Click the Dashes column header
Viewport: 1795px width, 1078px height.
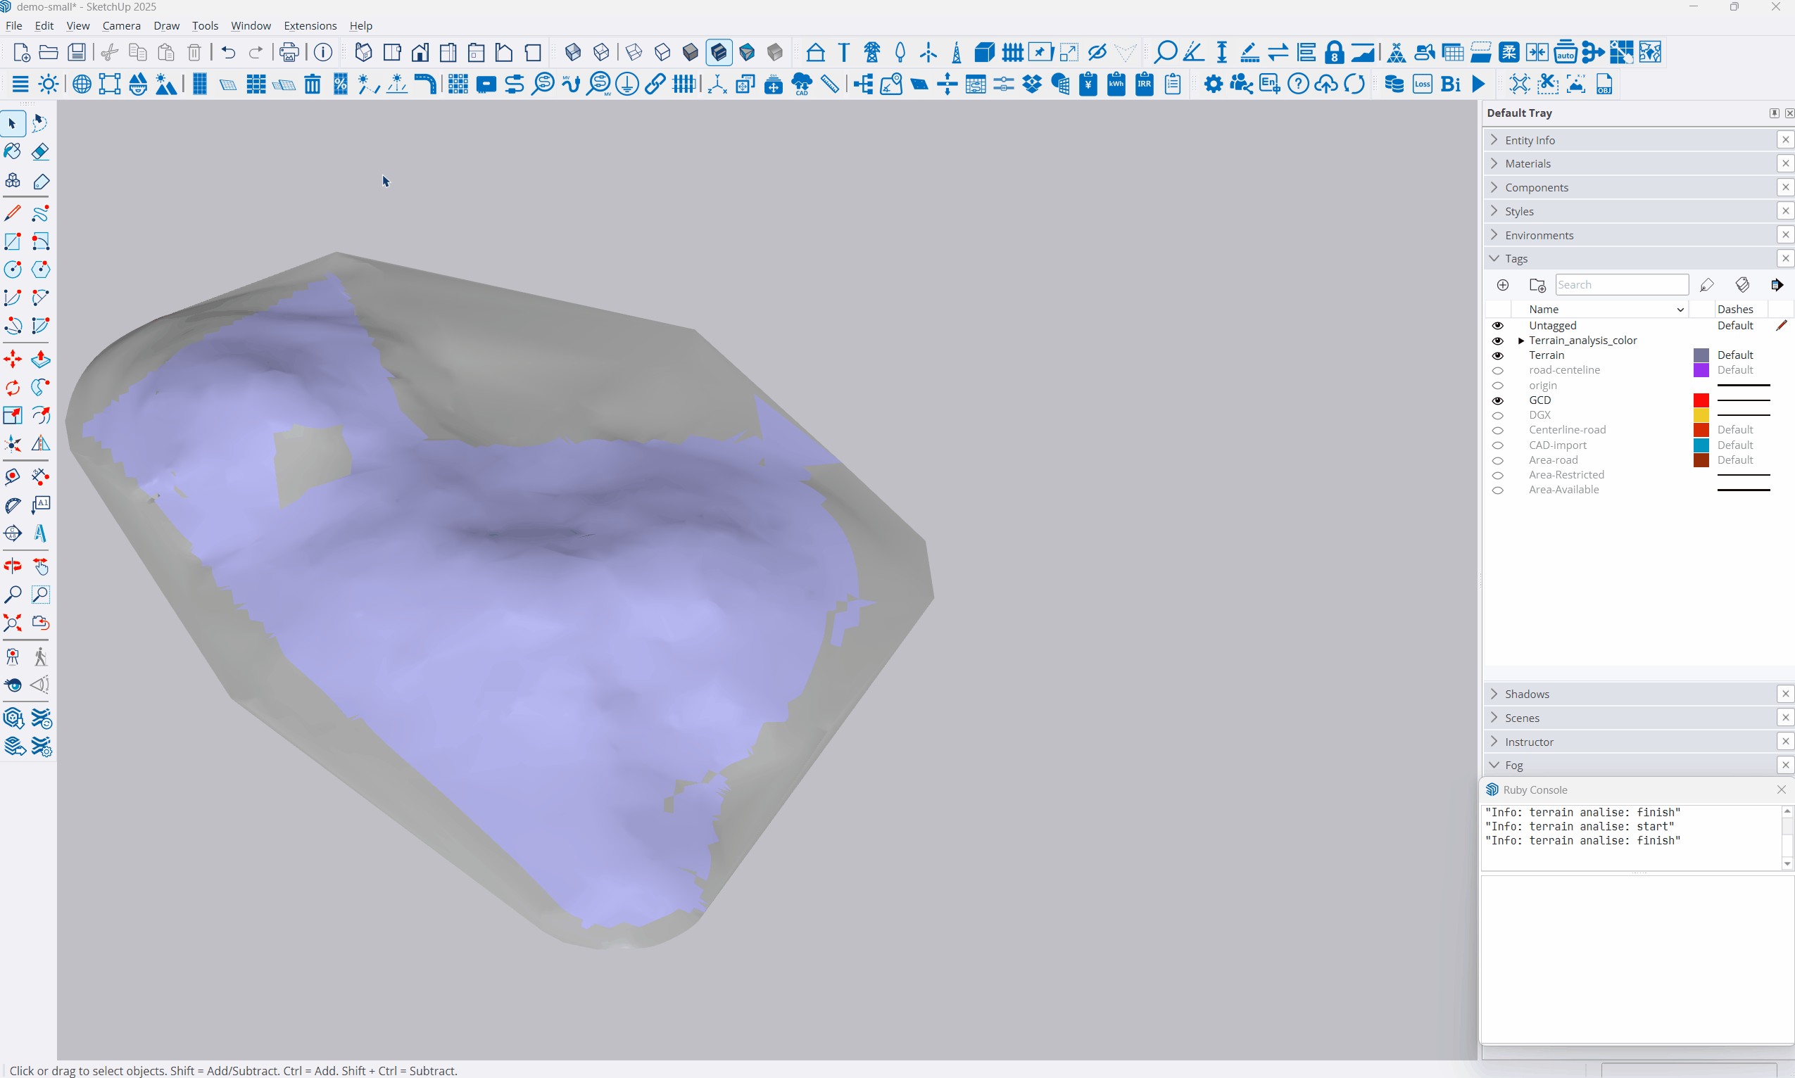click(1734, 310)
